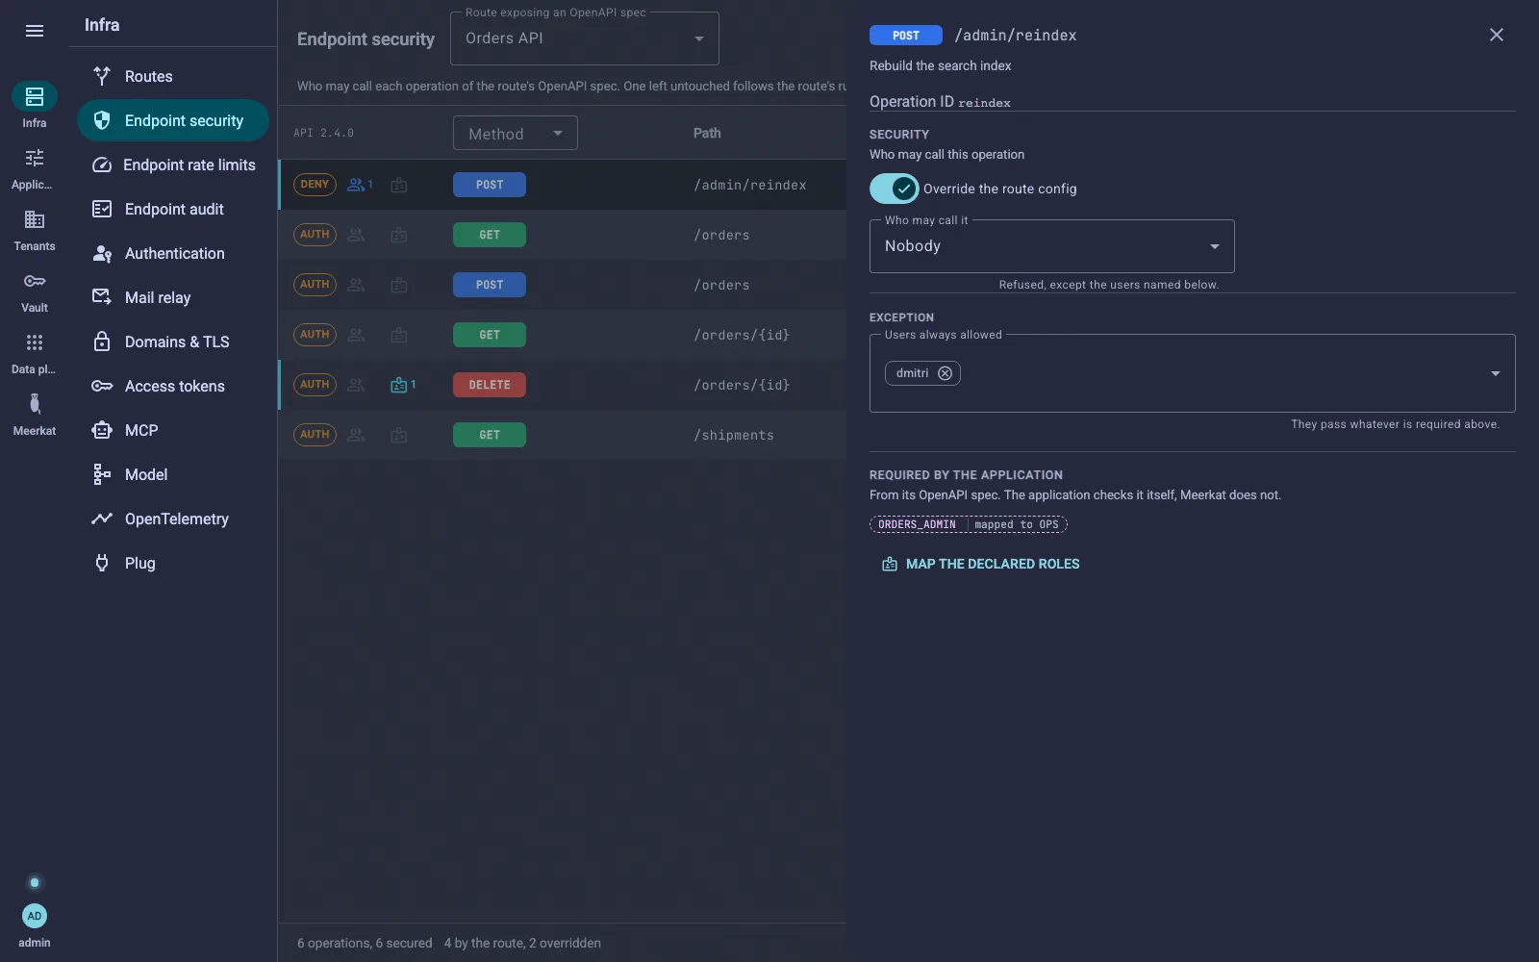Select the DELETE /orders/{id} operation row
1539x962 pixels.
(563, 385)
